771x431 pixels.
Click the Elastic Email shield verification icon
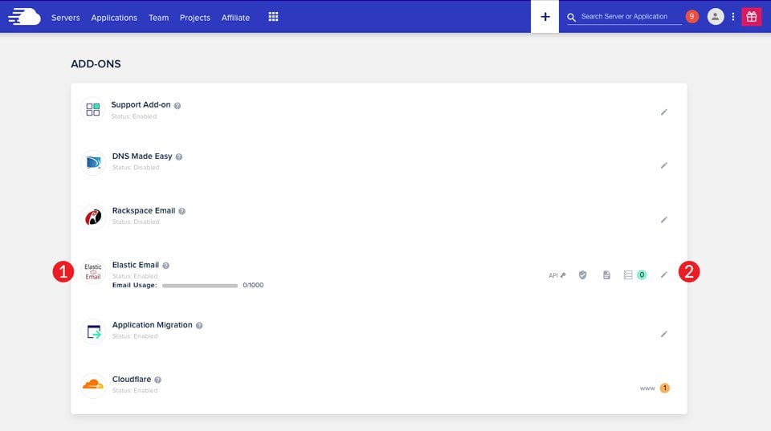coord(583,274)
